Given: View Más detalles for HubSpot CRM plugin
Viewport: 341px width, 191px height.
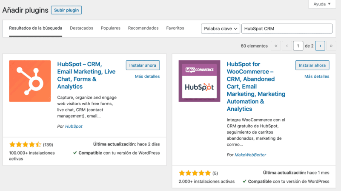Looking at the screenshot, I should (x=147, y=76).
